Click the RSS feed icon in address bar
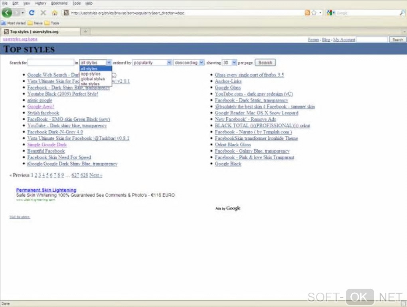Screen dimensions: 407x307 tap(307, 13)
